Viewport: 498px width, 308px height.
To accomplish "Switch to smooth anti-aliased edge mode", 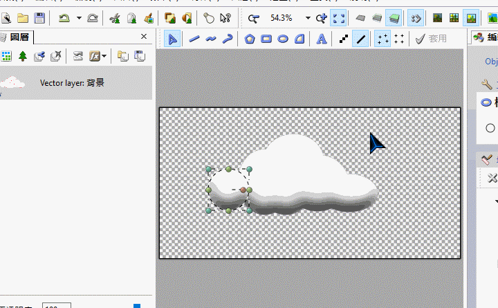I will tap(360, 39).
